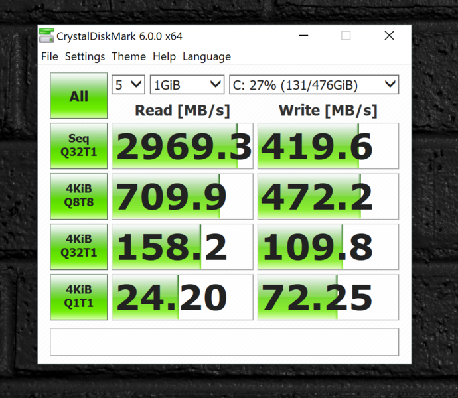Viewport: 458px width, 398px height.
Task: Click the Read [MB/s] column header
Action: [x=183, y=111]
